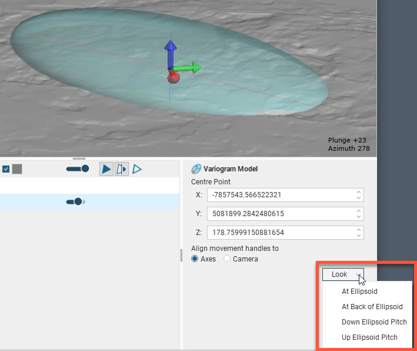Click the green horizontal arrow handle
Screen dimensions: 417x351
coord(188,68)
